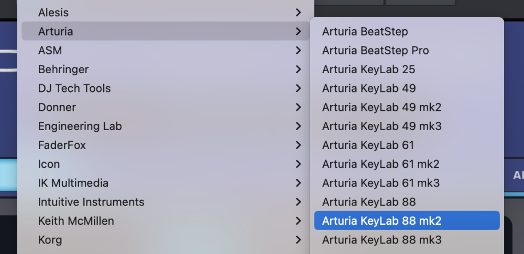Viewport: 524px width, 254px height.
Task: Choose Arturia BeatStep Pro
Action: [375, 50]
